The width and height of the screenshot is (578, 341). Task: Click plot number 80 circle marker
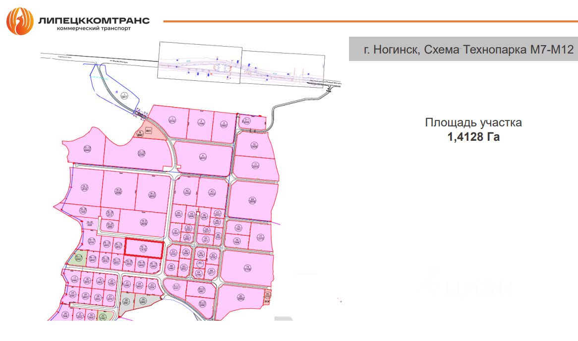241,297
